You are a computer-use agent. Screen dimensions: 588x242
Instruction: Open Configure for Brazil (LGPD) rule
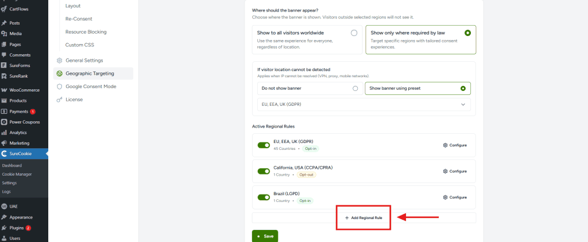tap(455, 197)
